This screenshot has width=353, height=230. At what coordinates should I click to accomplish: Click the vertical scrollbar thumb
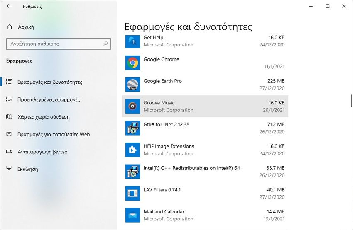tap(351, 101)
